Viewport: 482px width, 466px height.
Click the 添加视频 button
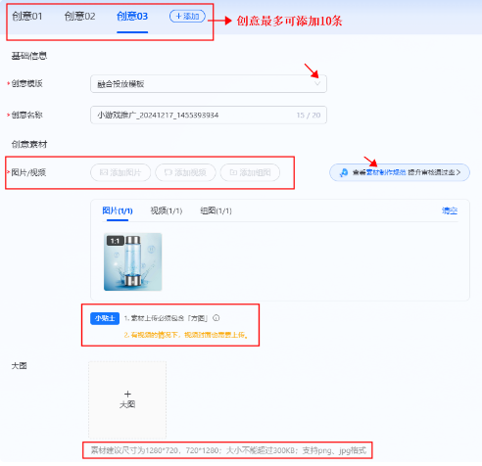[x=185, y=172]
